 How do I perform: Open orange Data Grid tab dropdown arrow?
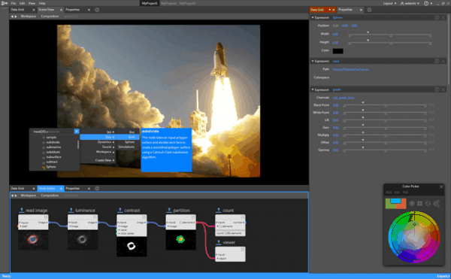[330, 10]
